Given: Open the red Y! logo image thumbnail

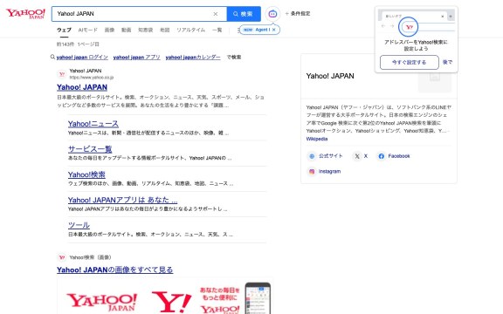Looking at the screenshot, I should point(172,301).
